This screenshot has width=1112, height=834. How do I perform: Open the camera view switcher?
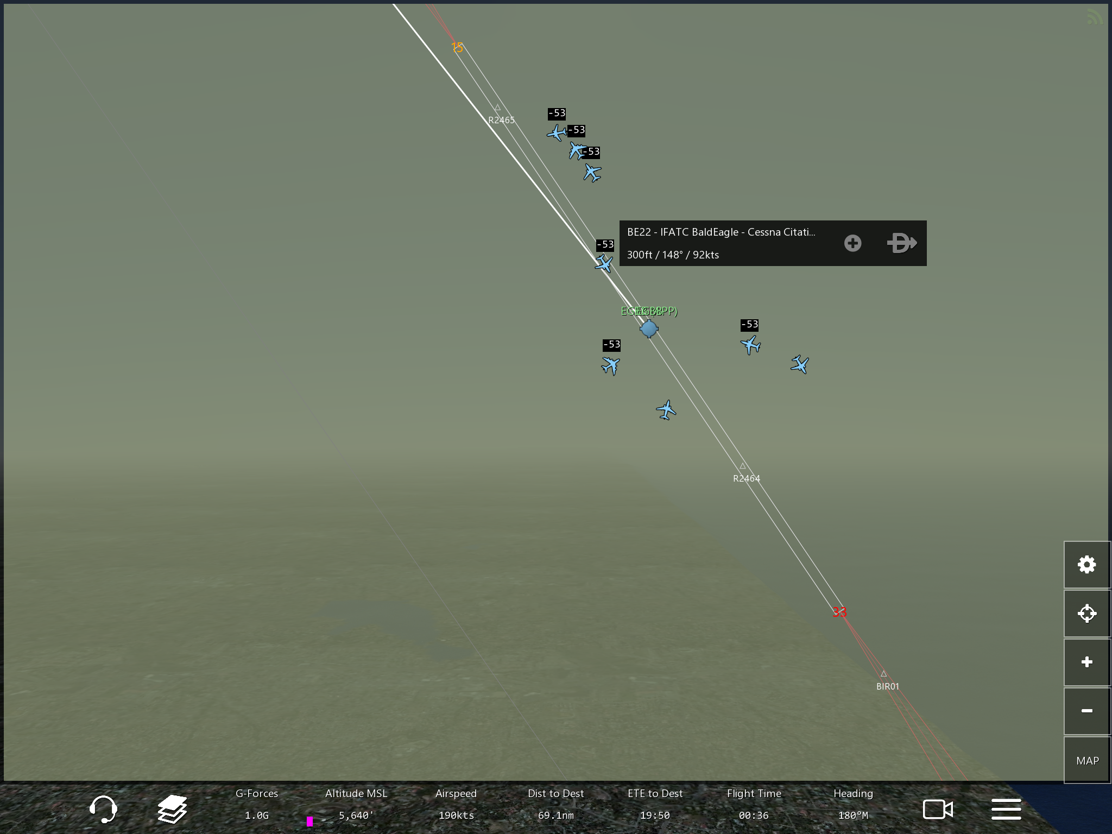(938, 809)
